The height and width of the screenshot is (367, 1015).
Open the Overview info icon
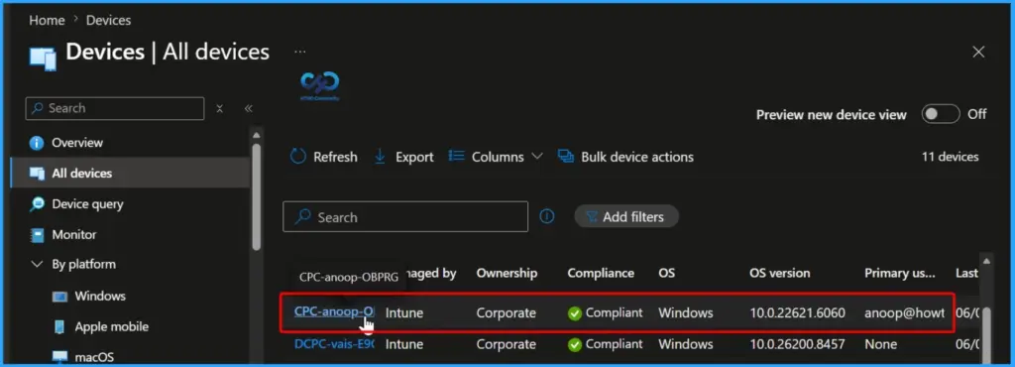point(37,143)
